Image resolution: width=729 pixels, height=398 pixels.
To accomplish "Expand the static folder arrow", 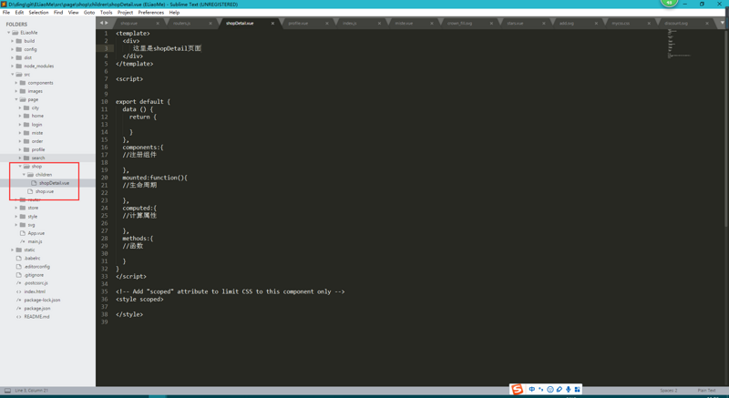I will point(13,250).
